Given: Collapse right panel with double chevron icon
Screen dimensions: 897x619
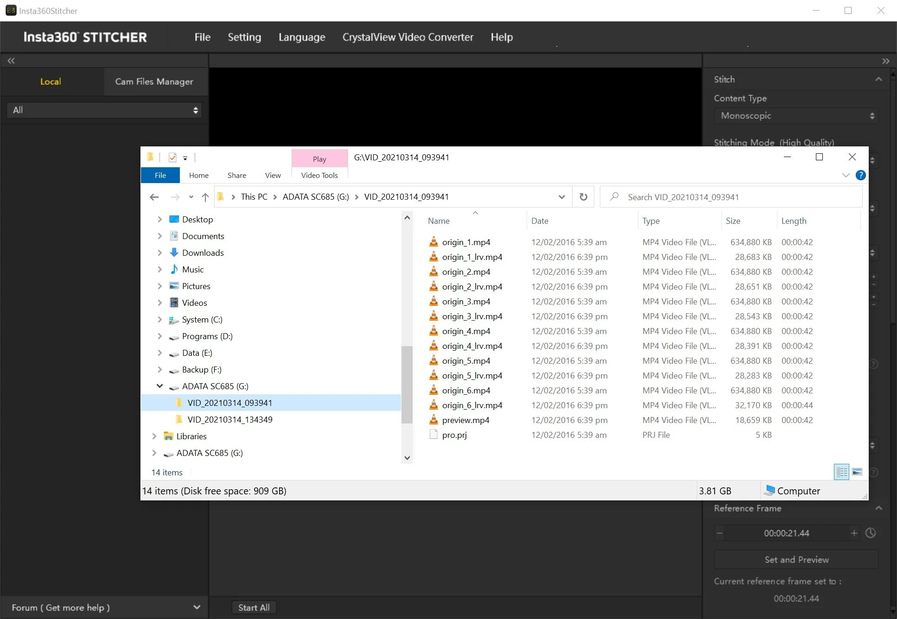Looking at the screenshot, I should (885, 61).
